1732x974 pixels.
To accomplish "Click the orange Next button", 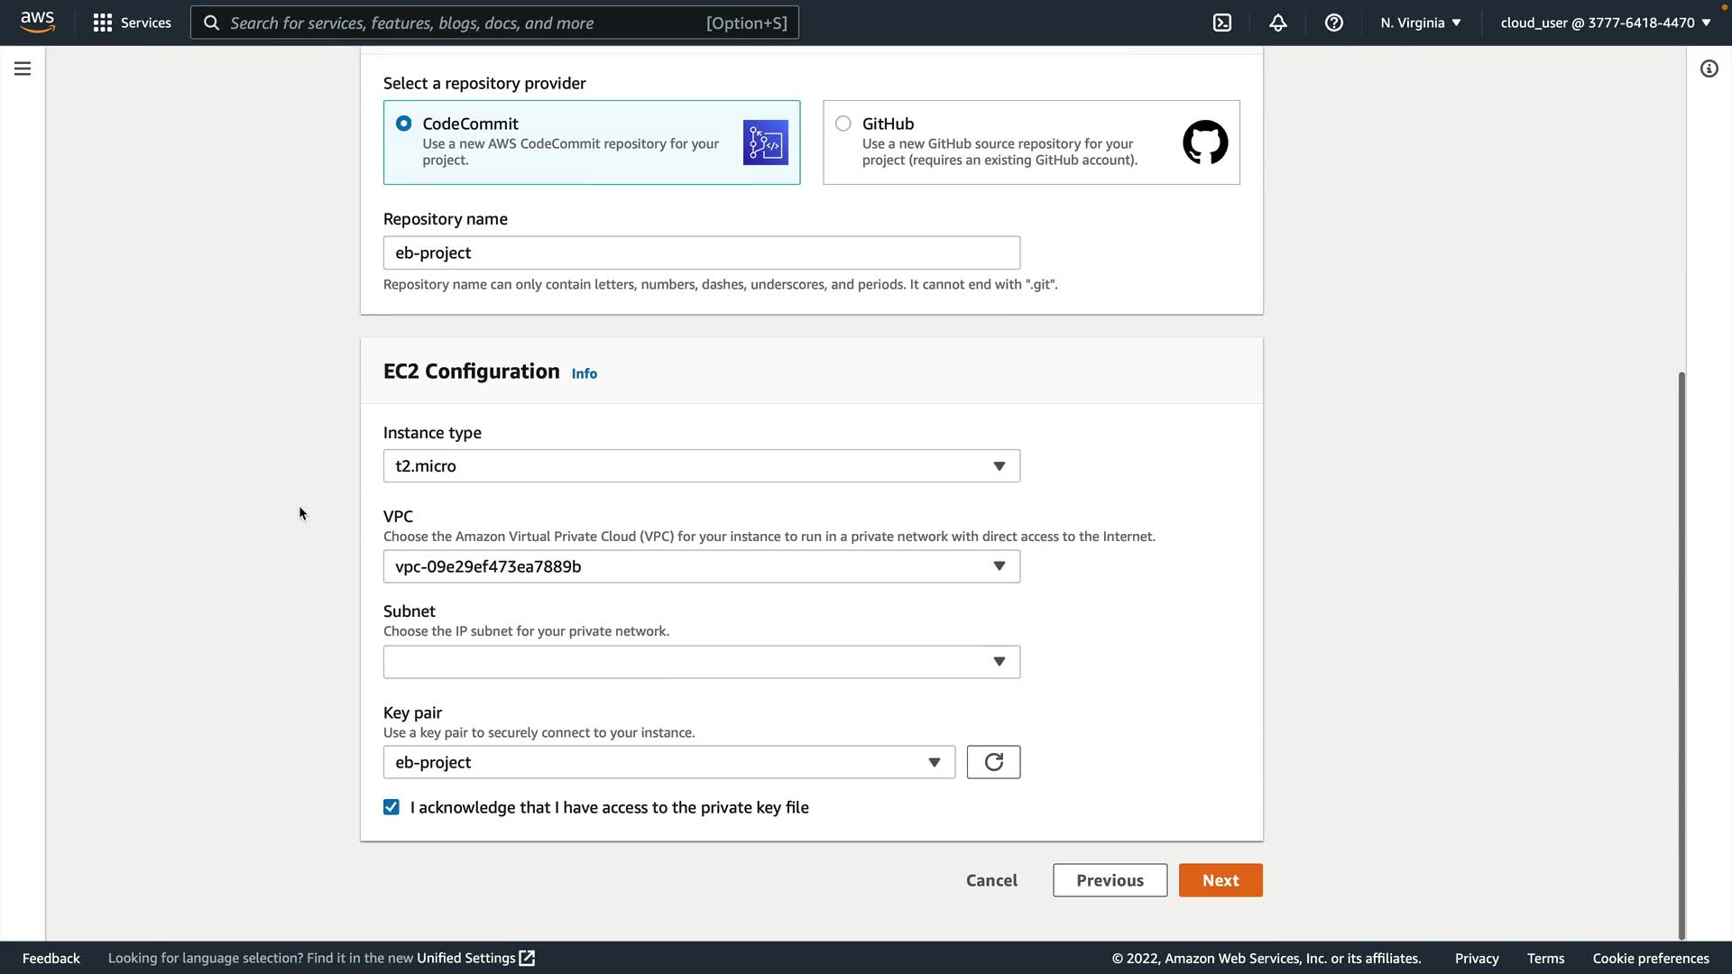I will tap(1220, 880).
